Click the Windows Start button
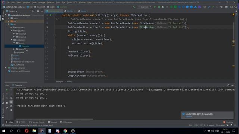The width and height of the screenshot is (239, 134). pos(4,131)
